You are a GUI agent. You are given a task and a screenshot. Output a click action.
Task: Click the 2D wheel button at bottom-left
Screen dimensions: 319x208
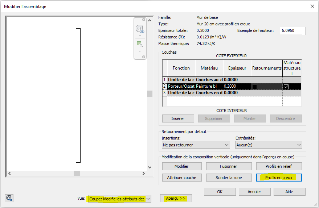(x=9, y=198)
